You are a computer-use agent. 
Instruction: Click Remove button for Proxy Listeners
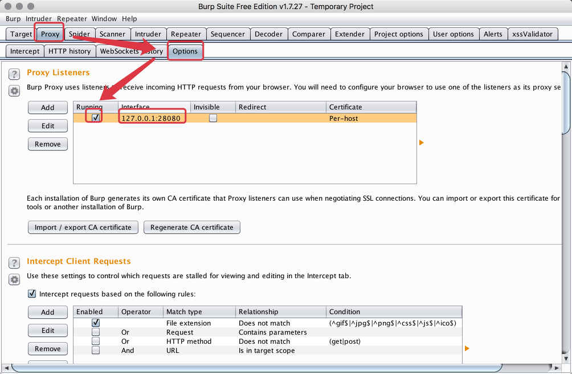click(48, 144)
